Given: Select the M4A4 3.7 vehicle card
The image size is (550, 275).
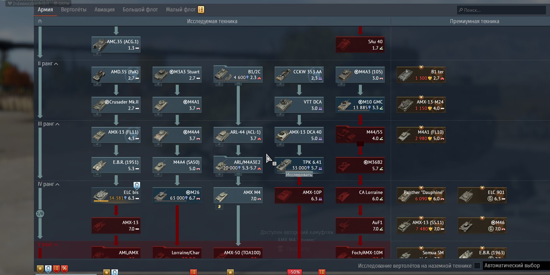Looking at the screenshot, I should click(x=177, y=135).
